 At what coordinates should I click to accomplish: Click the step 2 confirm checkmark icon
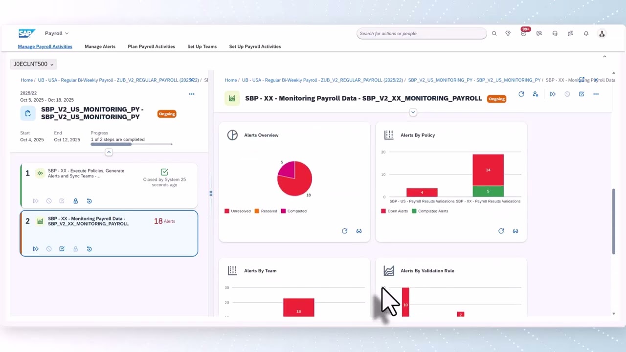click(x=62, y=249)
